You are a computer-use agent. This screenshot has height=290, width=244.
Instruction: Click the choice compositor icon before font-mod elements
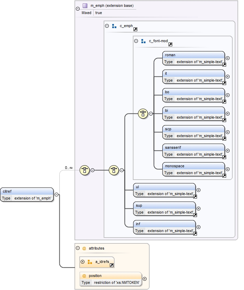143,113
